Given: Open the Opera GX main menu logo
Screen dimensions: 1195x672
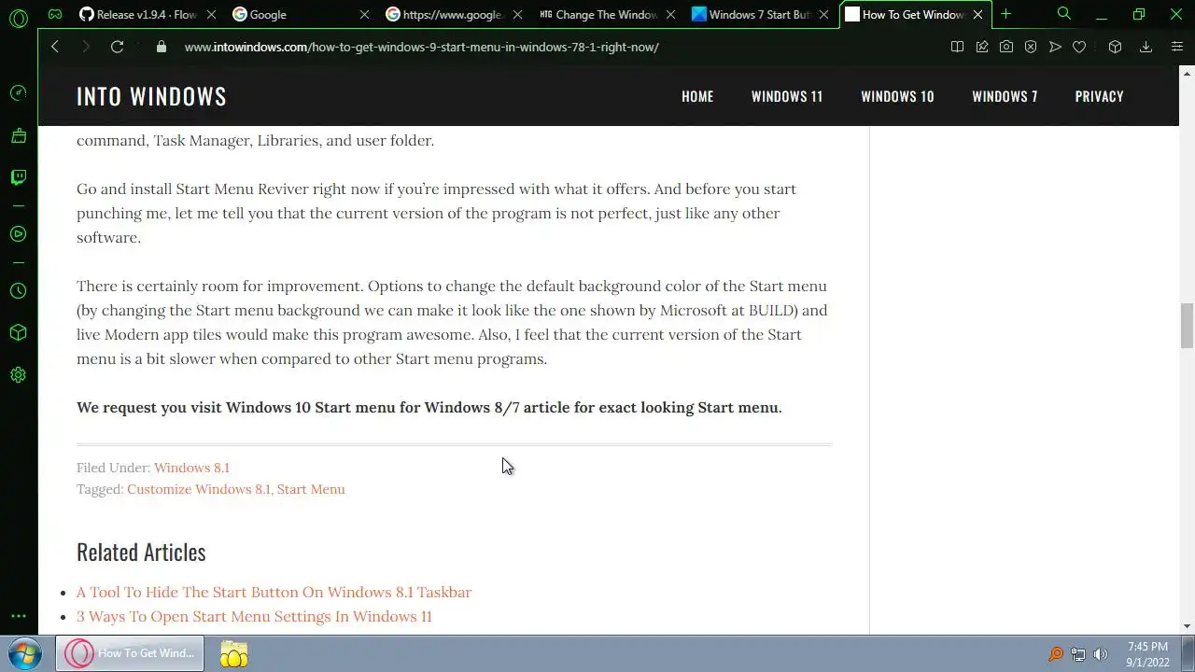Looking at the screenshot, I should pos(18,17).
